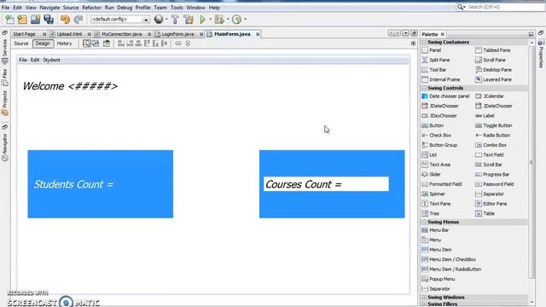Viewport: 546px width, 307px height.
Task: Select Split Pane in the palette
Action: (436, 60)
